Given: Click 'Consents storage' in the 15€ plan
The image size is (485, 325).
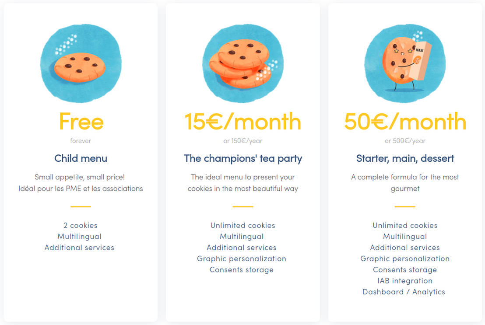Looking at the screenshot, I should click(242, 270).
